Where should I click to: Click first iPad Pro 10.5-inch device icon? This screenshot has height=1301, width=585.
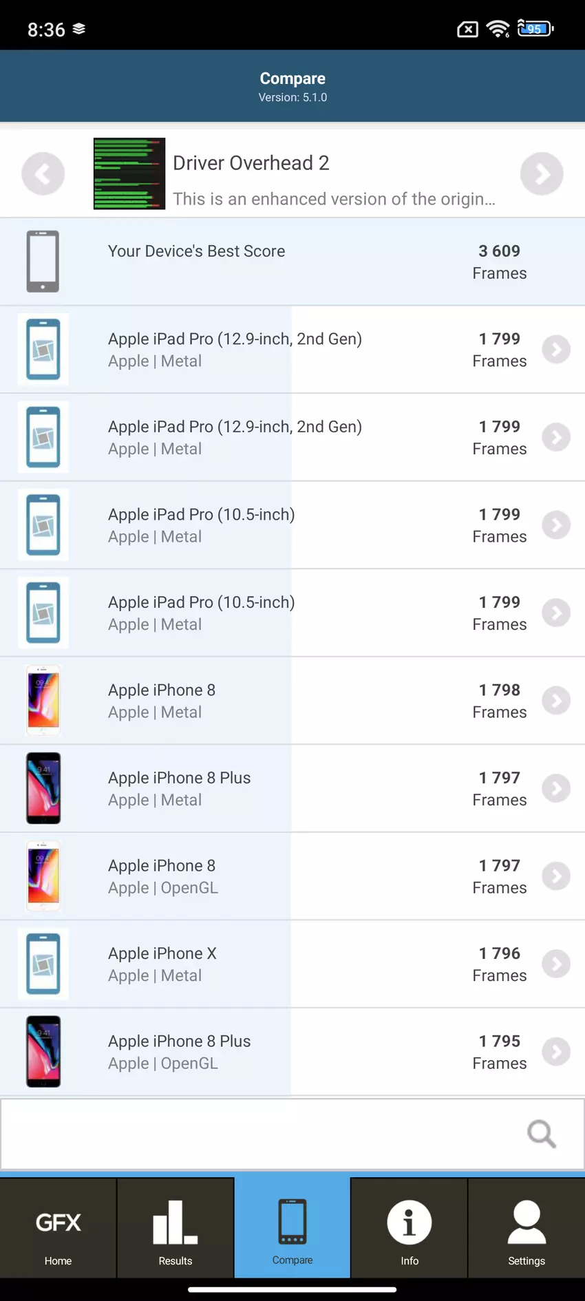click(43, 525)
